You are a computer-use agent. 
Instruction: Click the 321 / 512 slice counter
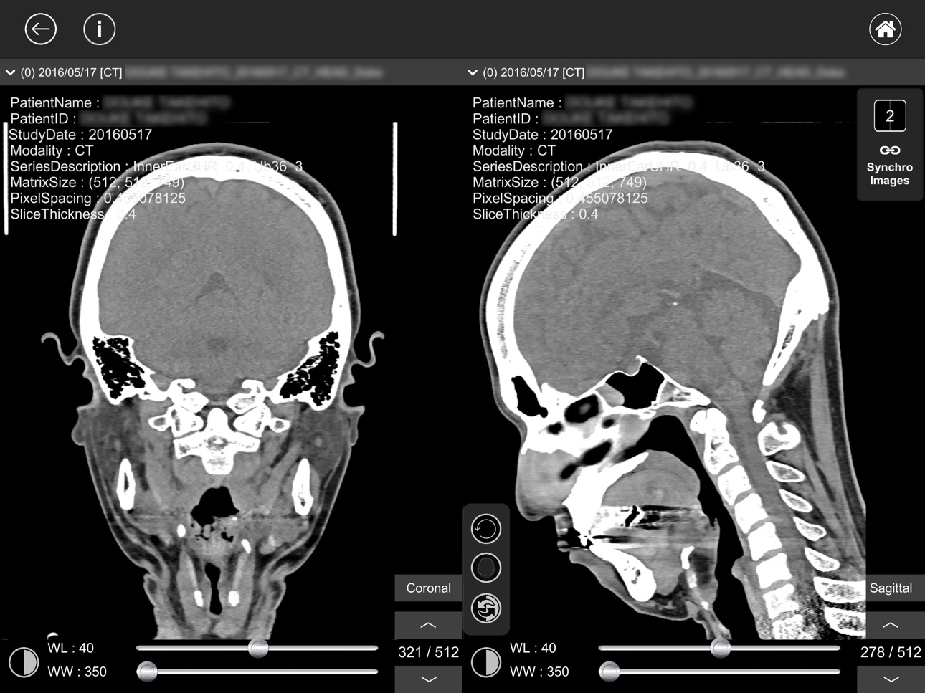pyautogui.click(x=428, y=652)
